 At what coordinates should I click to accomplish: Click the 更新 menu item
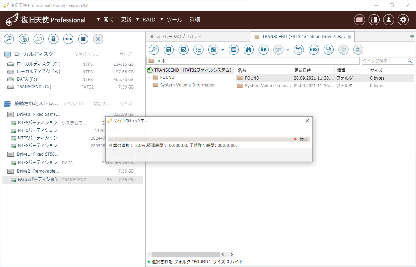[x=126, y=20]
